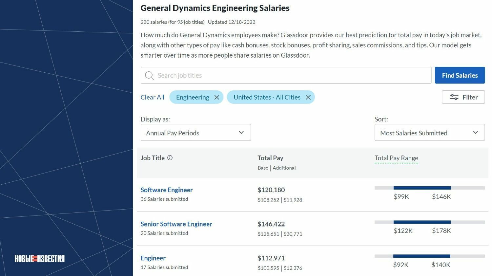Click the search magnifier icon
This screenshot has height=276, width=492.
click(149, 76)
